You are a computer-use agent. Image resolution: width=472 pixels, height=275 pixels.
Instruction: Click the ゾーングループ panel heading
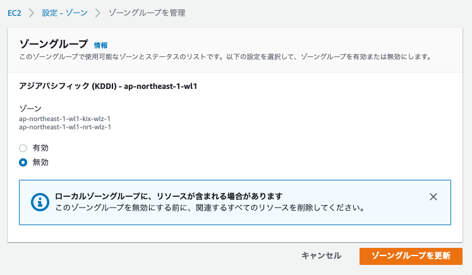pyautogui.click(x=54, y=44)
